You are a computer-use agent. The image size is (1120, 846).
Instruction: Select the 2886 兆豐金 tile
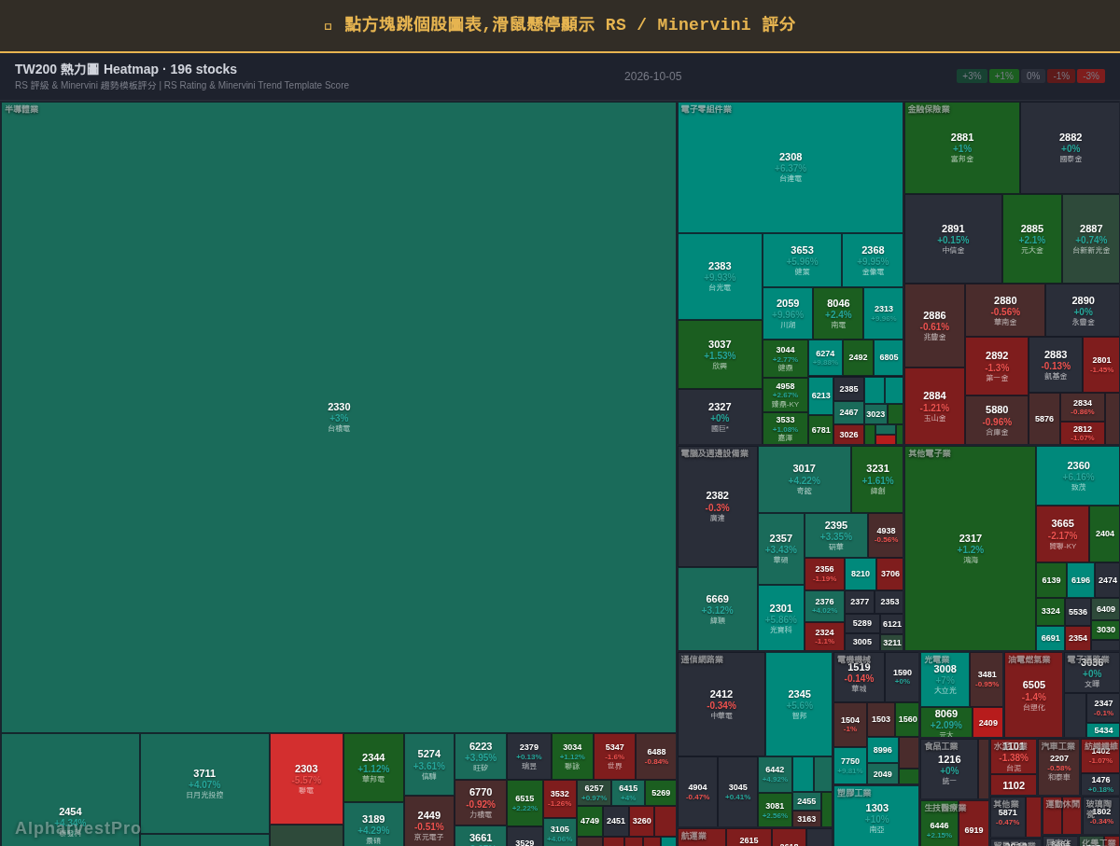pos(934,326)
